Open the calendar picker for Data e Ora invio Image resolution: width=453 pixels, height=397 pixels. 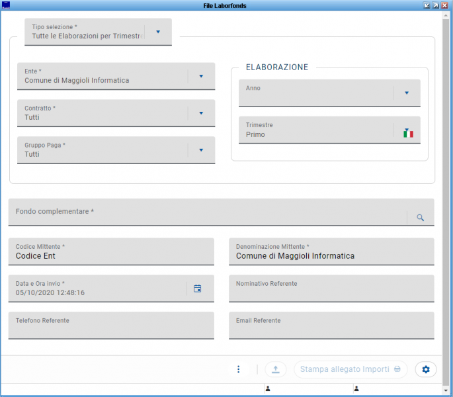(197, 288)
